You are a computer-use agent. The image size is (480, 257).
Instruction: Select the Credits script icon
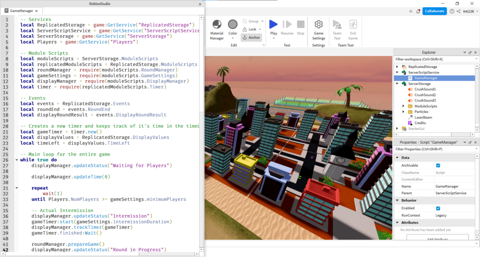pyautogui.click(x=410, y=123)
